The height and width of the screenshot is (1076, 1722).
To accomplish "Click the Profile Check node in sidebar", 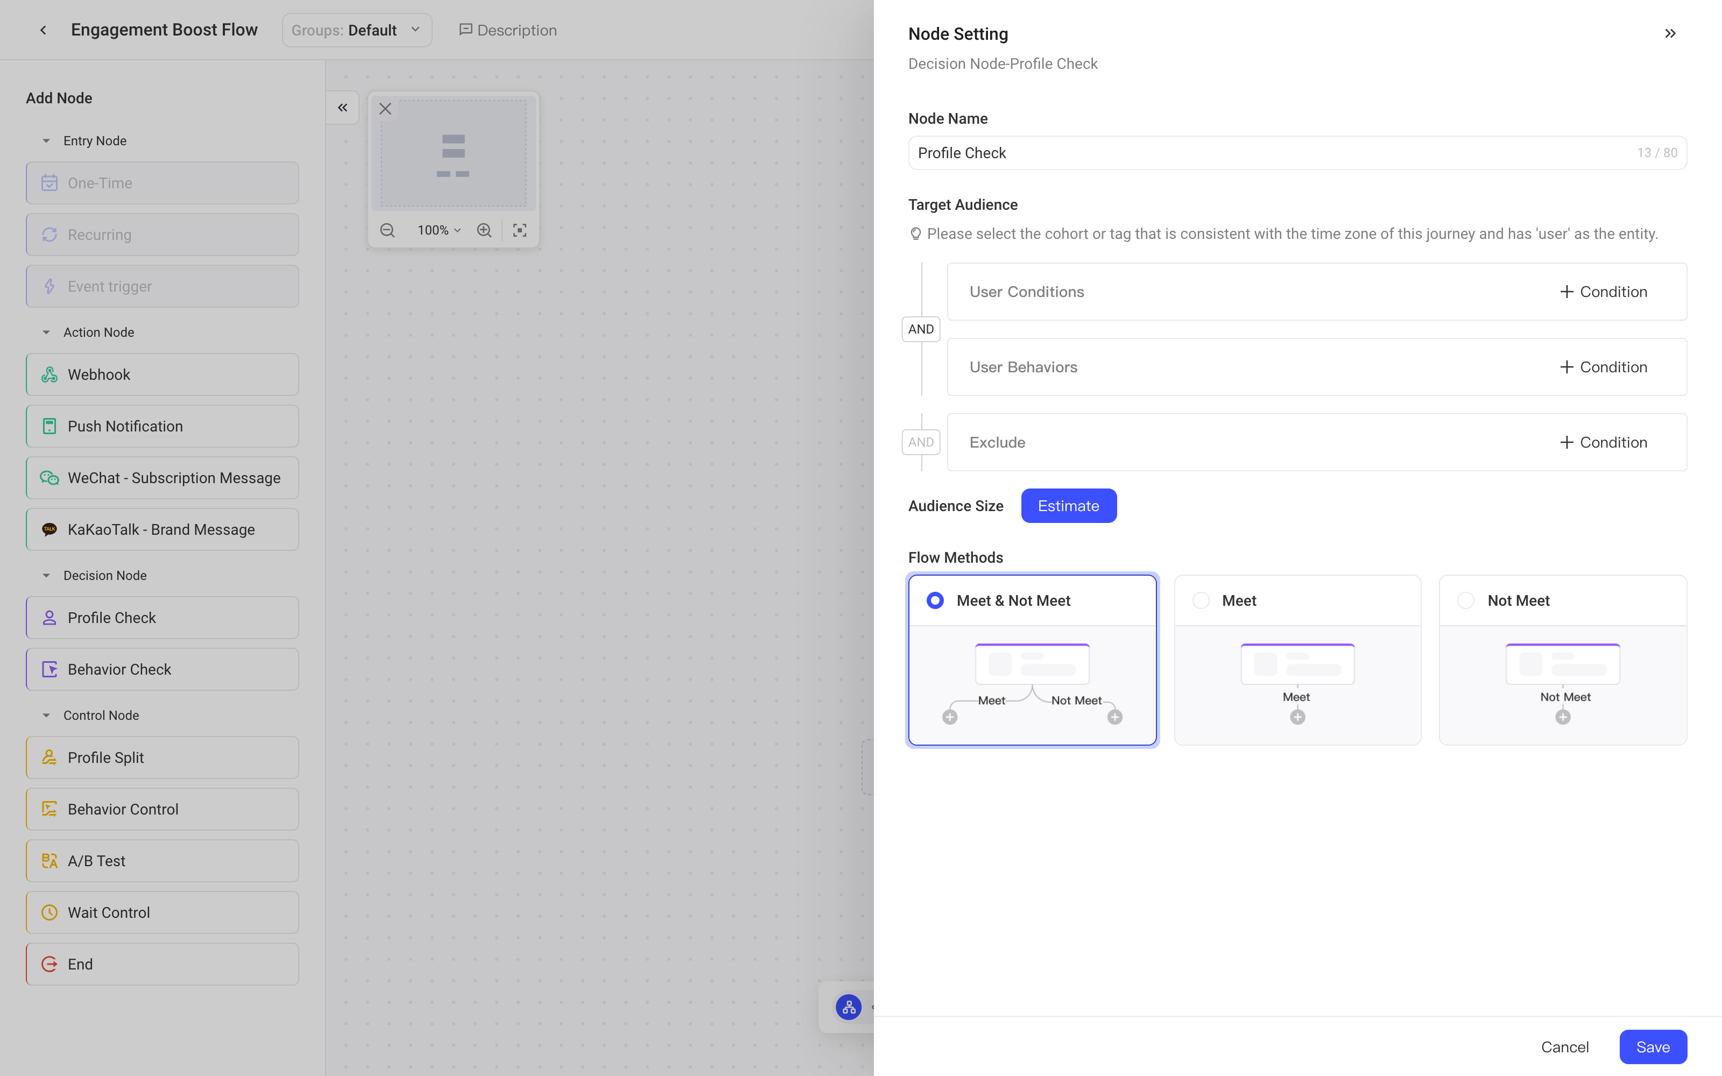I will pyautogui.click(x=162, y=618).
